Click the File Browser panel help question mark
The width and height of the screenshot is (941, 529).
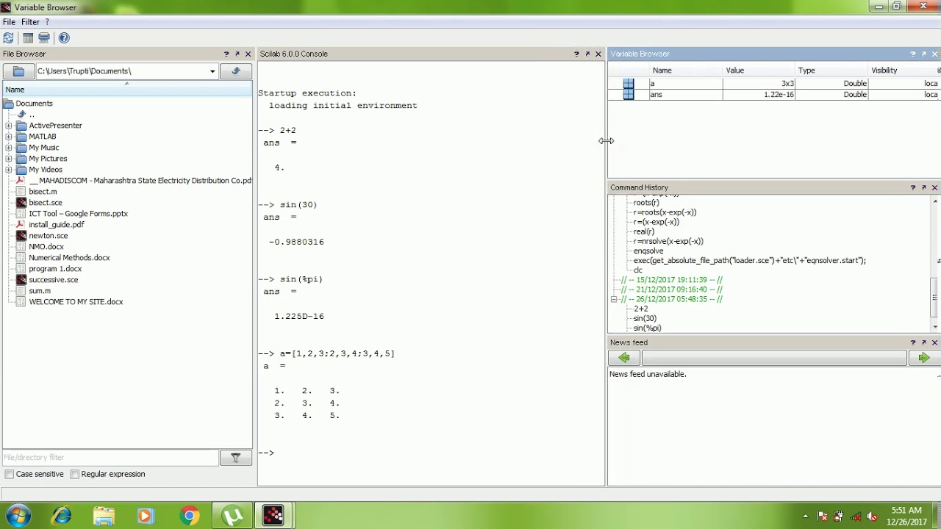pos(226,54)
